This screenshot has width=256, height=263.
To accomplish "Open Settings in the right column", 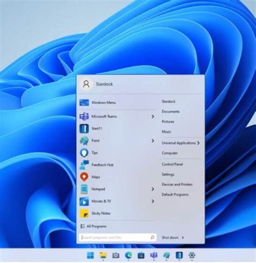I will point(168,174).
